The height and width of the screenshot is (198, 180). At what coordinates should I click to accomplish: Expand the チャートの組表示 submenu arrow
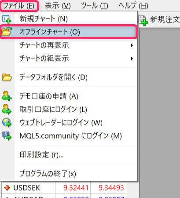tap(132, 59)
